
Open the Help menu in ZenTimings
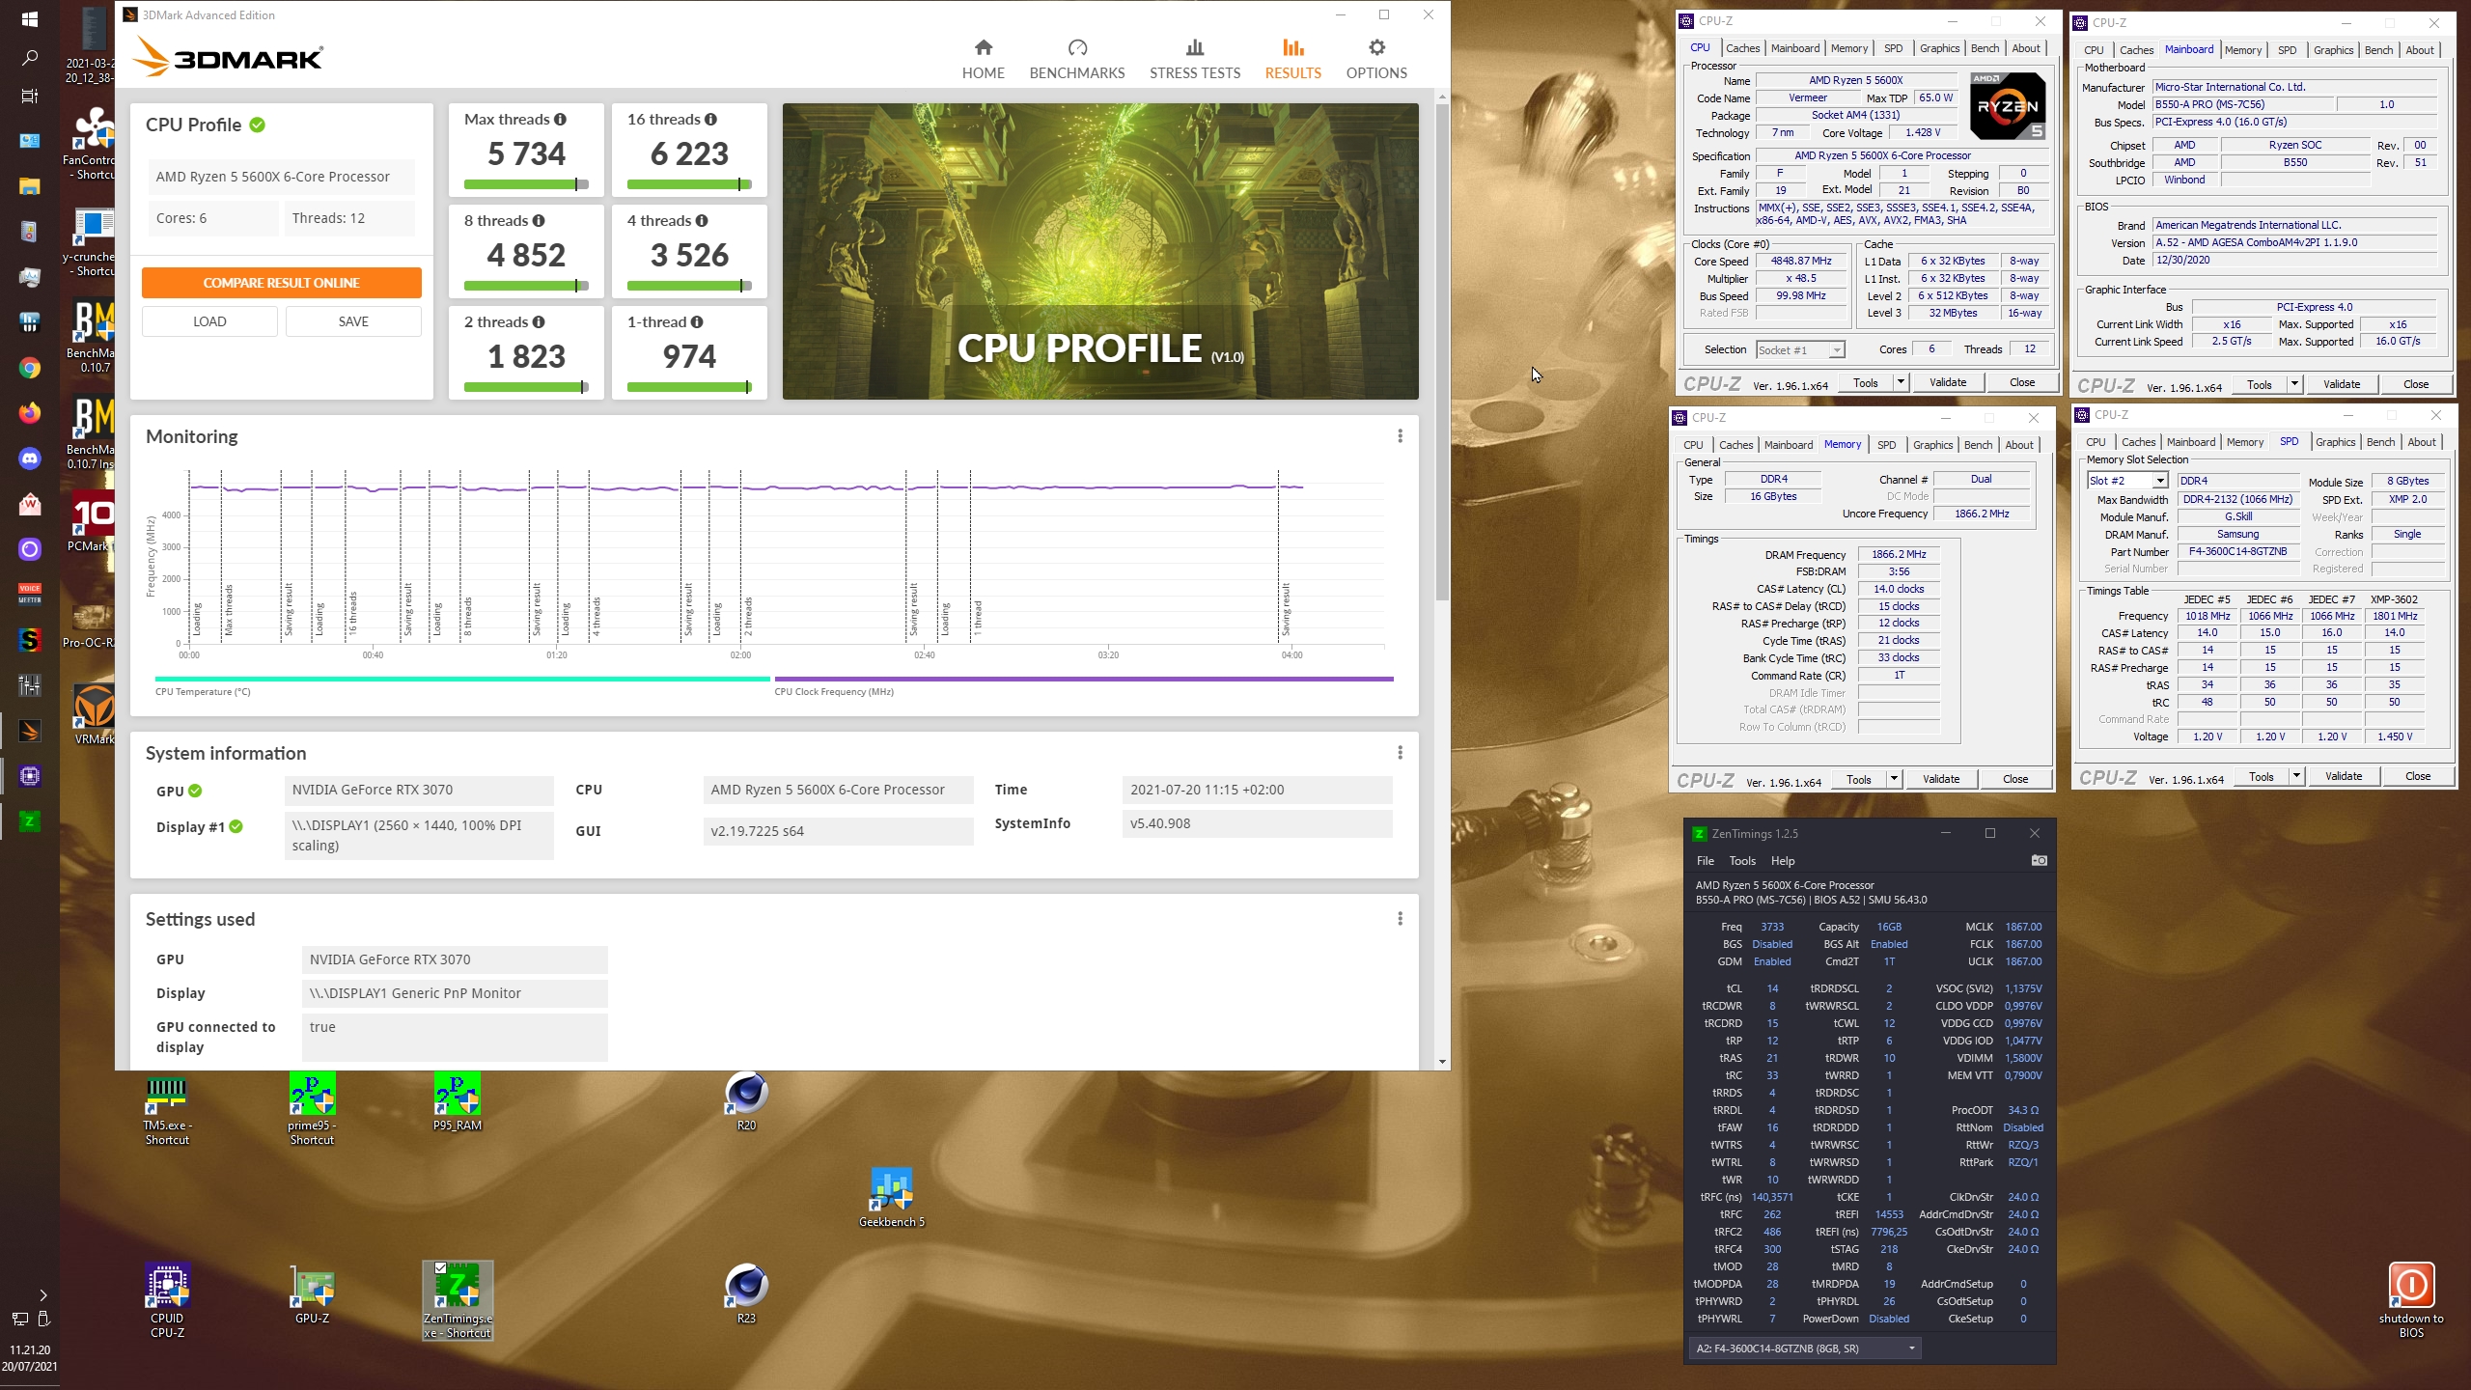1783,861
